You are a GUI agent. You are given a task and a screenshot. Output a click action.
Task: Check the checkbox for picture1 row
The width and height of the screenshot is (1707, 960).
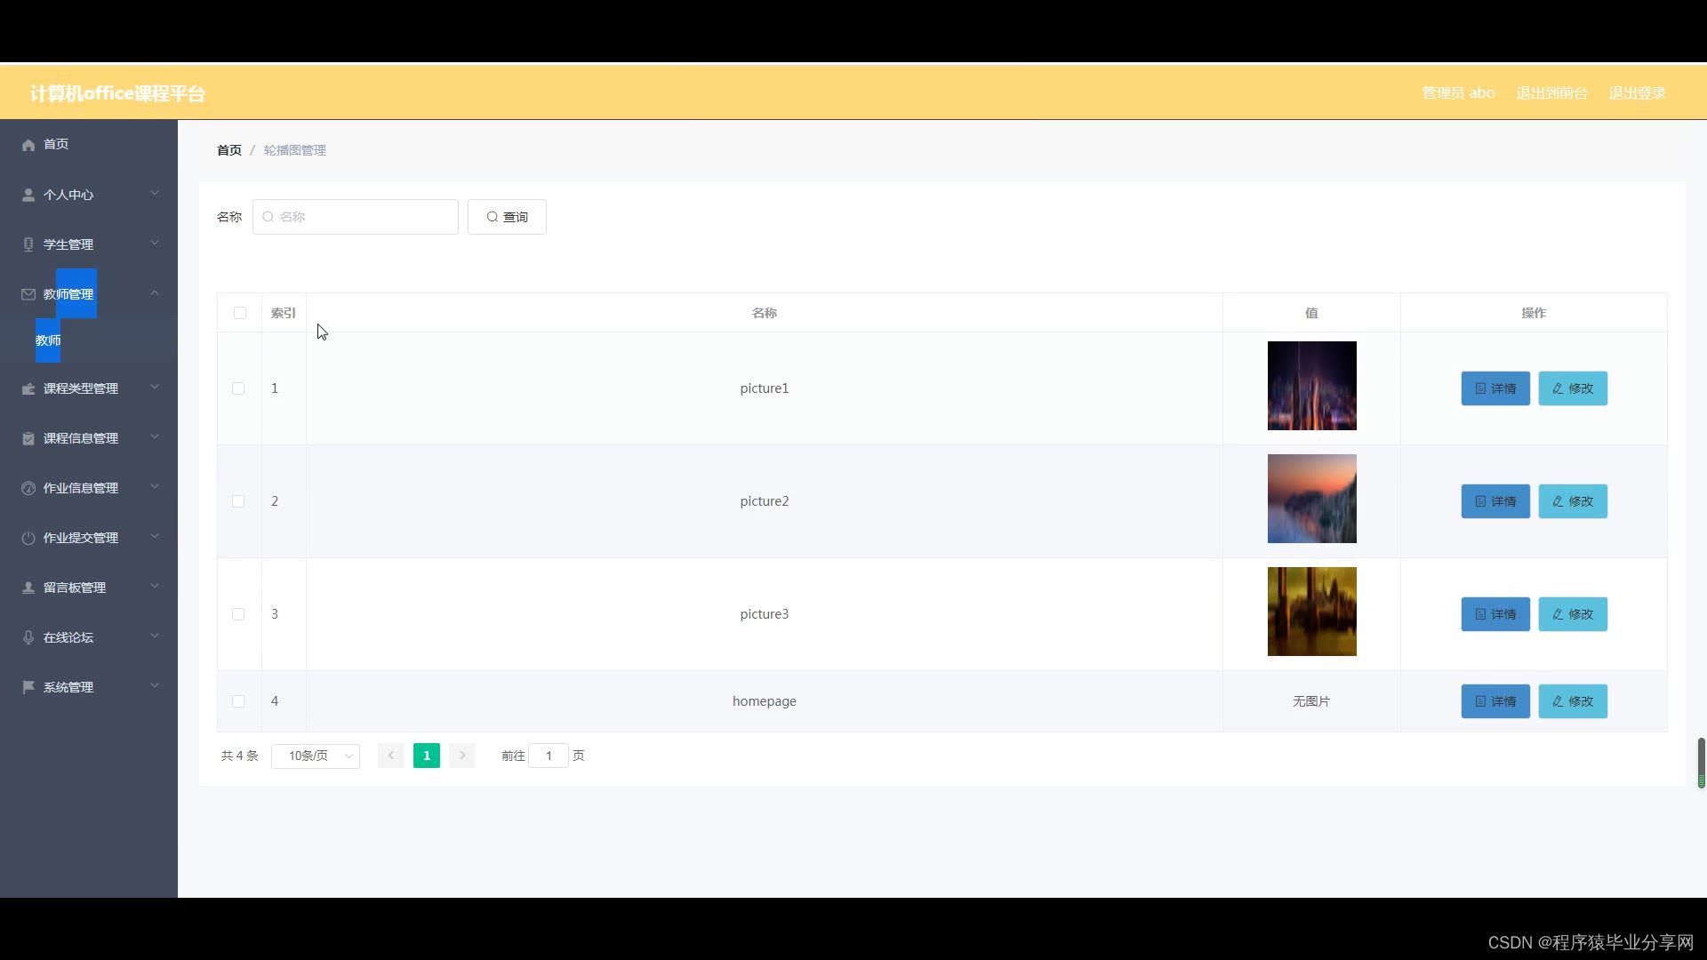pos(238,388)
